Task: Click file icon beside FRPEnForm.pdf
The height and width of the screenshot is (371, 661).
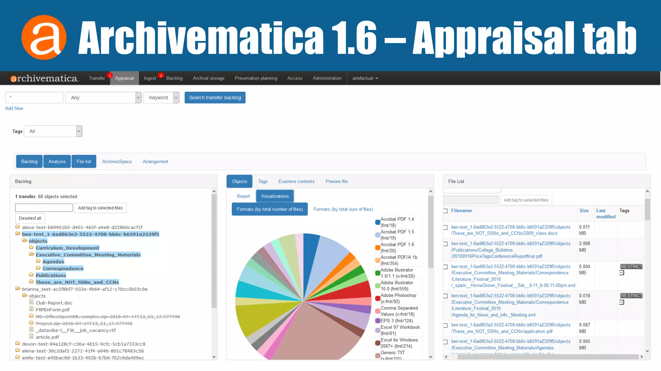Action: click(31, 309)
